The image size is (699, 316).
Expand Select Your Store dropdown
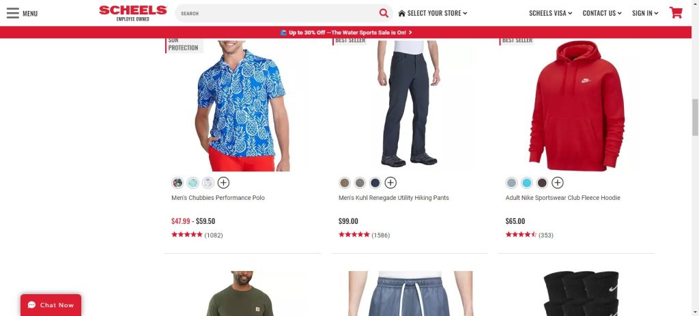pos(433,14)
